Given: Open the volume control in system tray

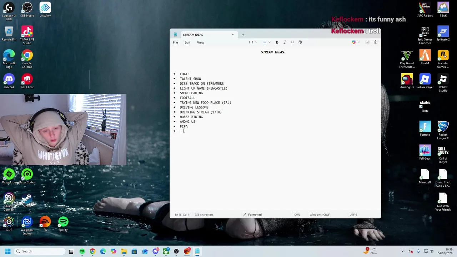Looking at the screenshot, I should 431,251.
